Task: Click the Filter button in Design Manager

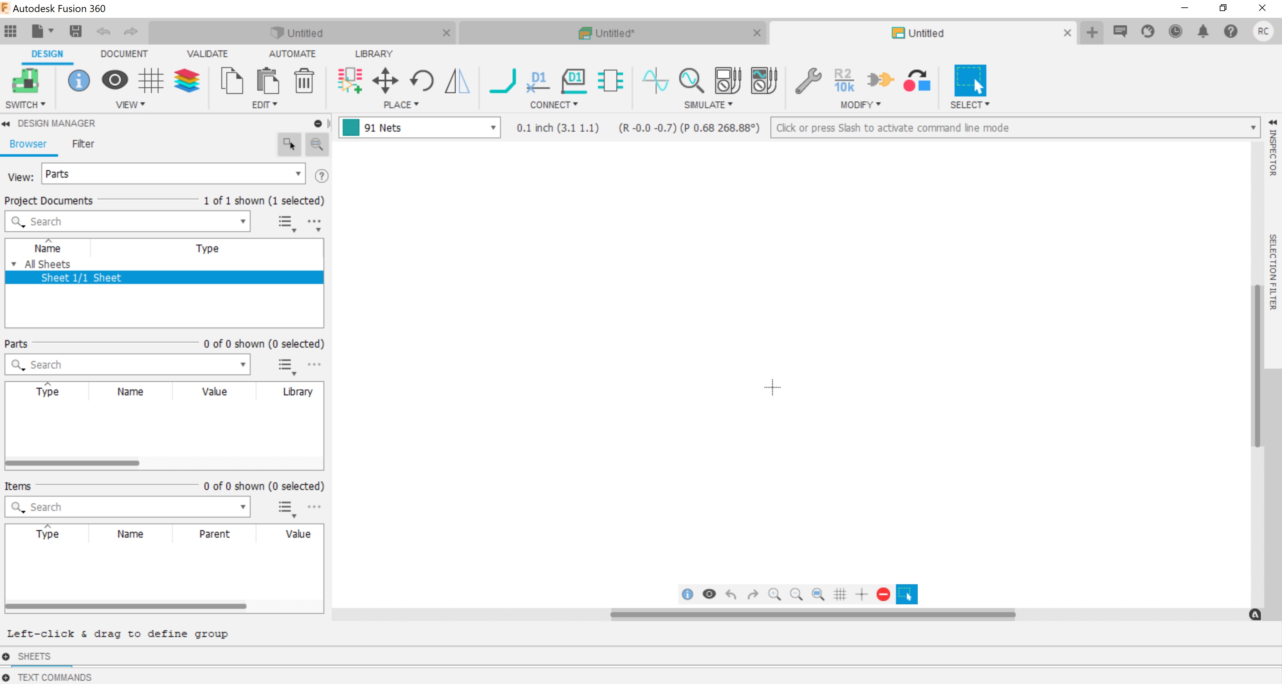Action: pyautogui.click(x=83, y=144)
